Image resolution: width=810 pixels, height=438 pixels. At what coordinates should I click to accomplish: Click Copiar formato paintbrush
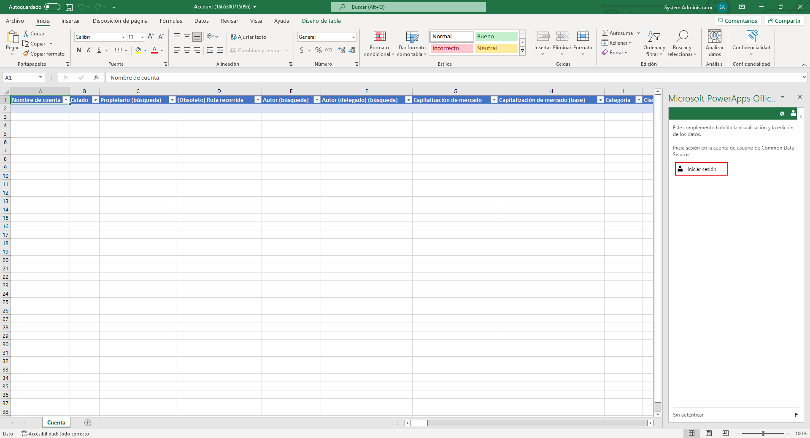pos(43,54)
